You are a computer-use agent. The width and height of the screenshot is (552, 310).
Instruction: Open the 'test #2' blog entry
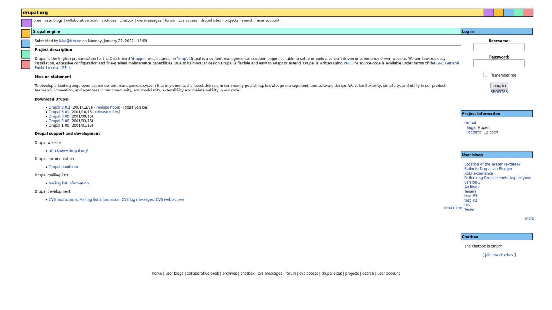471,201
